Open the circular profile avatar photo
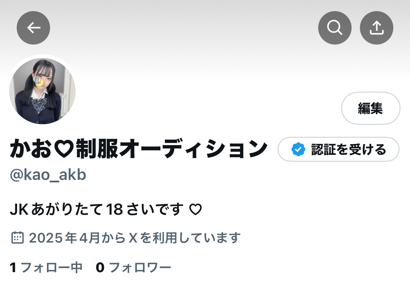The width and height of the screenshot is (410, 293). [x=42, y=91]
